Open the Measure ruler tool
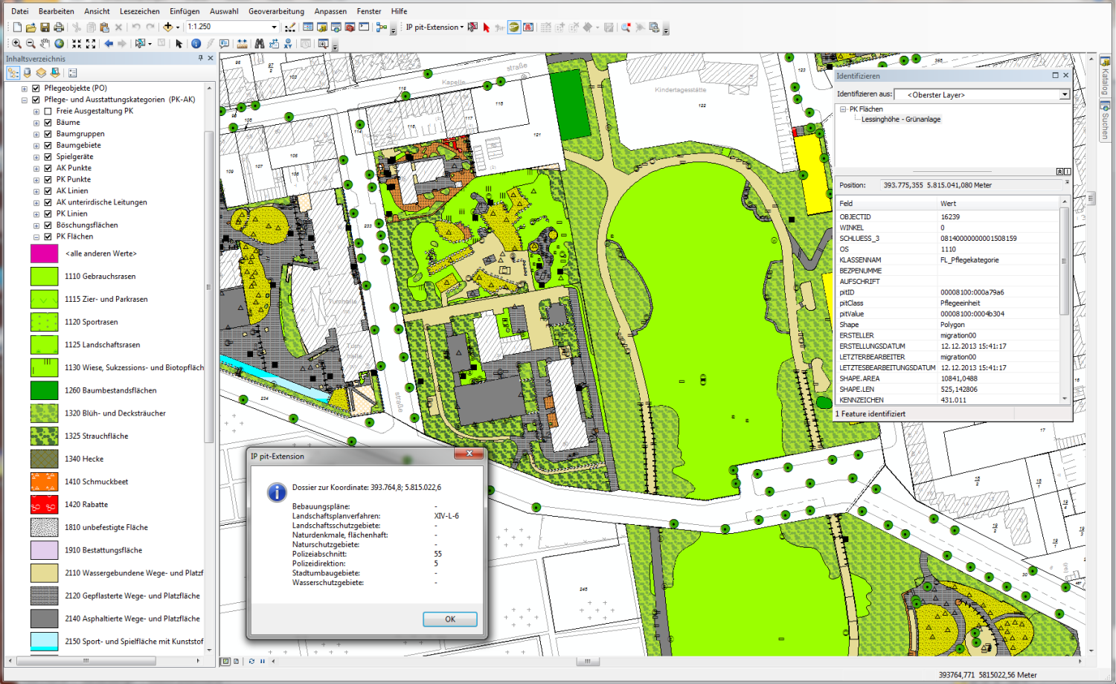 coord(242,44)
